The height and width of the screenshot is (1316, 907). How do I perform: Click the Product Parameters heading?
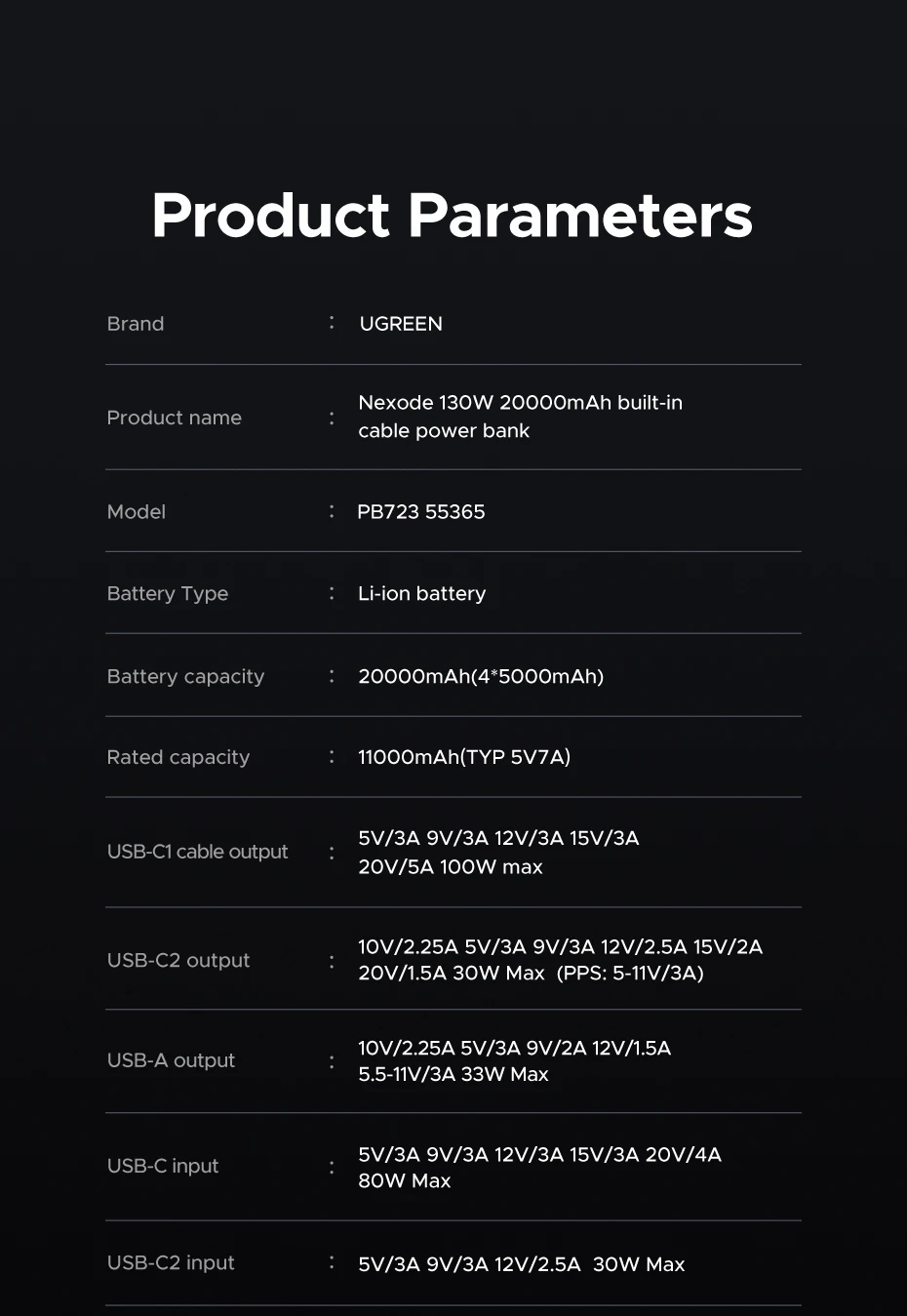point(452,216)
